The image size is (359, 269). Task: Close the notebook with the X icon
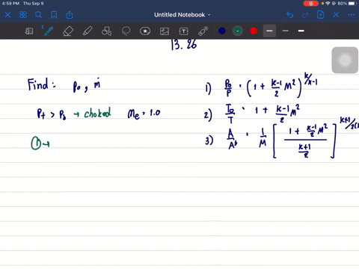coord(7,15)
